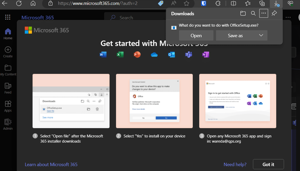Open the shopping tag icon in address bar

pyautogui.click(x=160, y=3)
